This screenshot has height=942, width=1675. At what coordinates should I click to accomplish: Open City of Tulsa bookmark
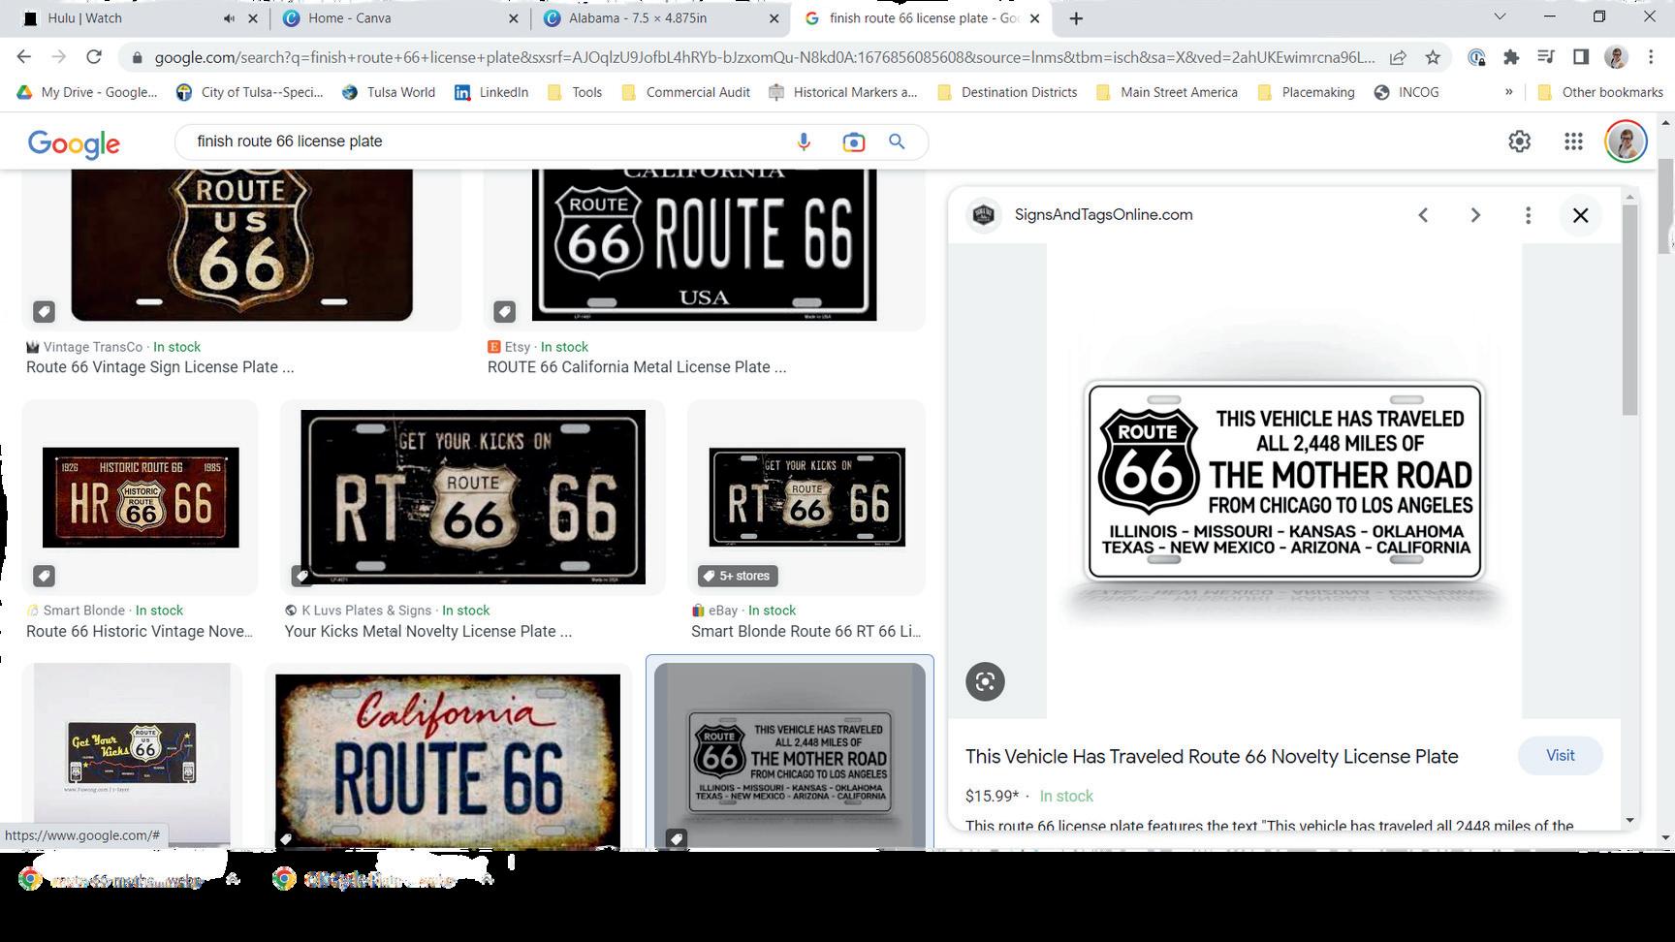[x=249, y=92]
